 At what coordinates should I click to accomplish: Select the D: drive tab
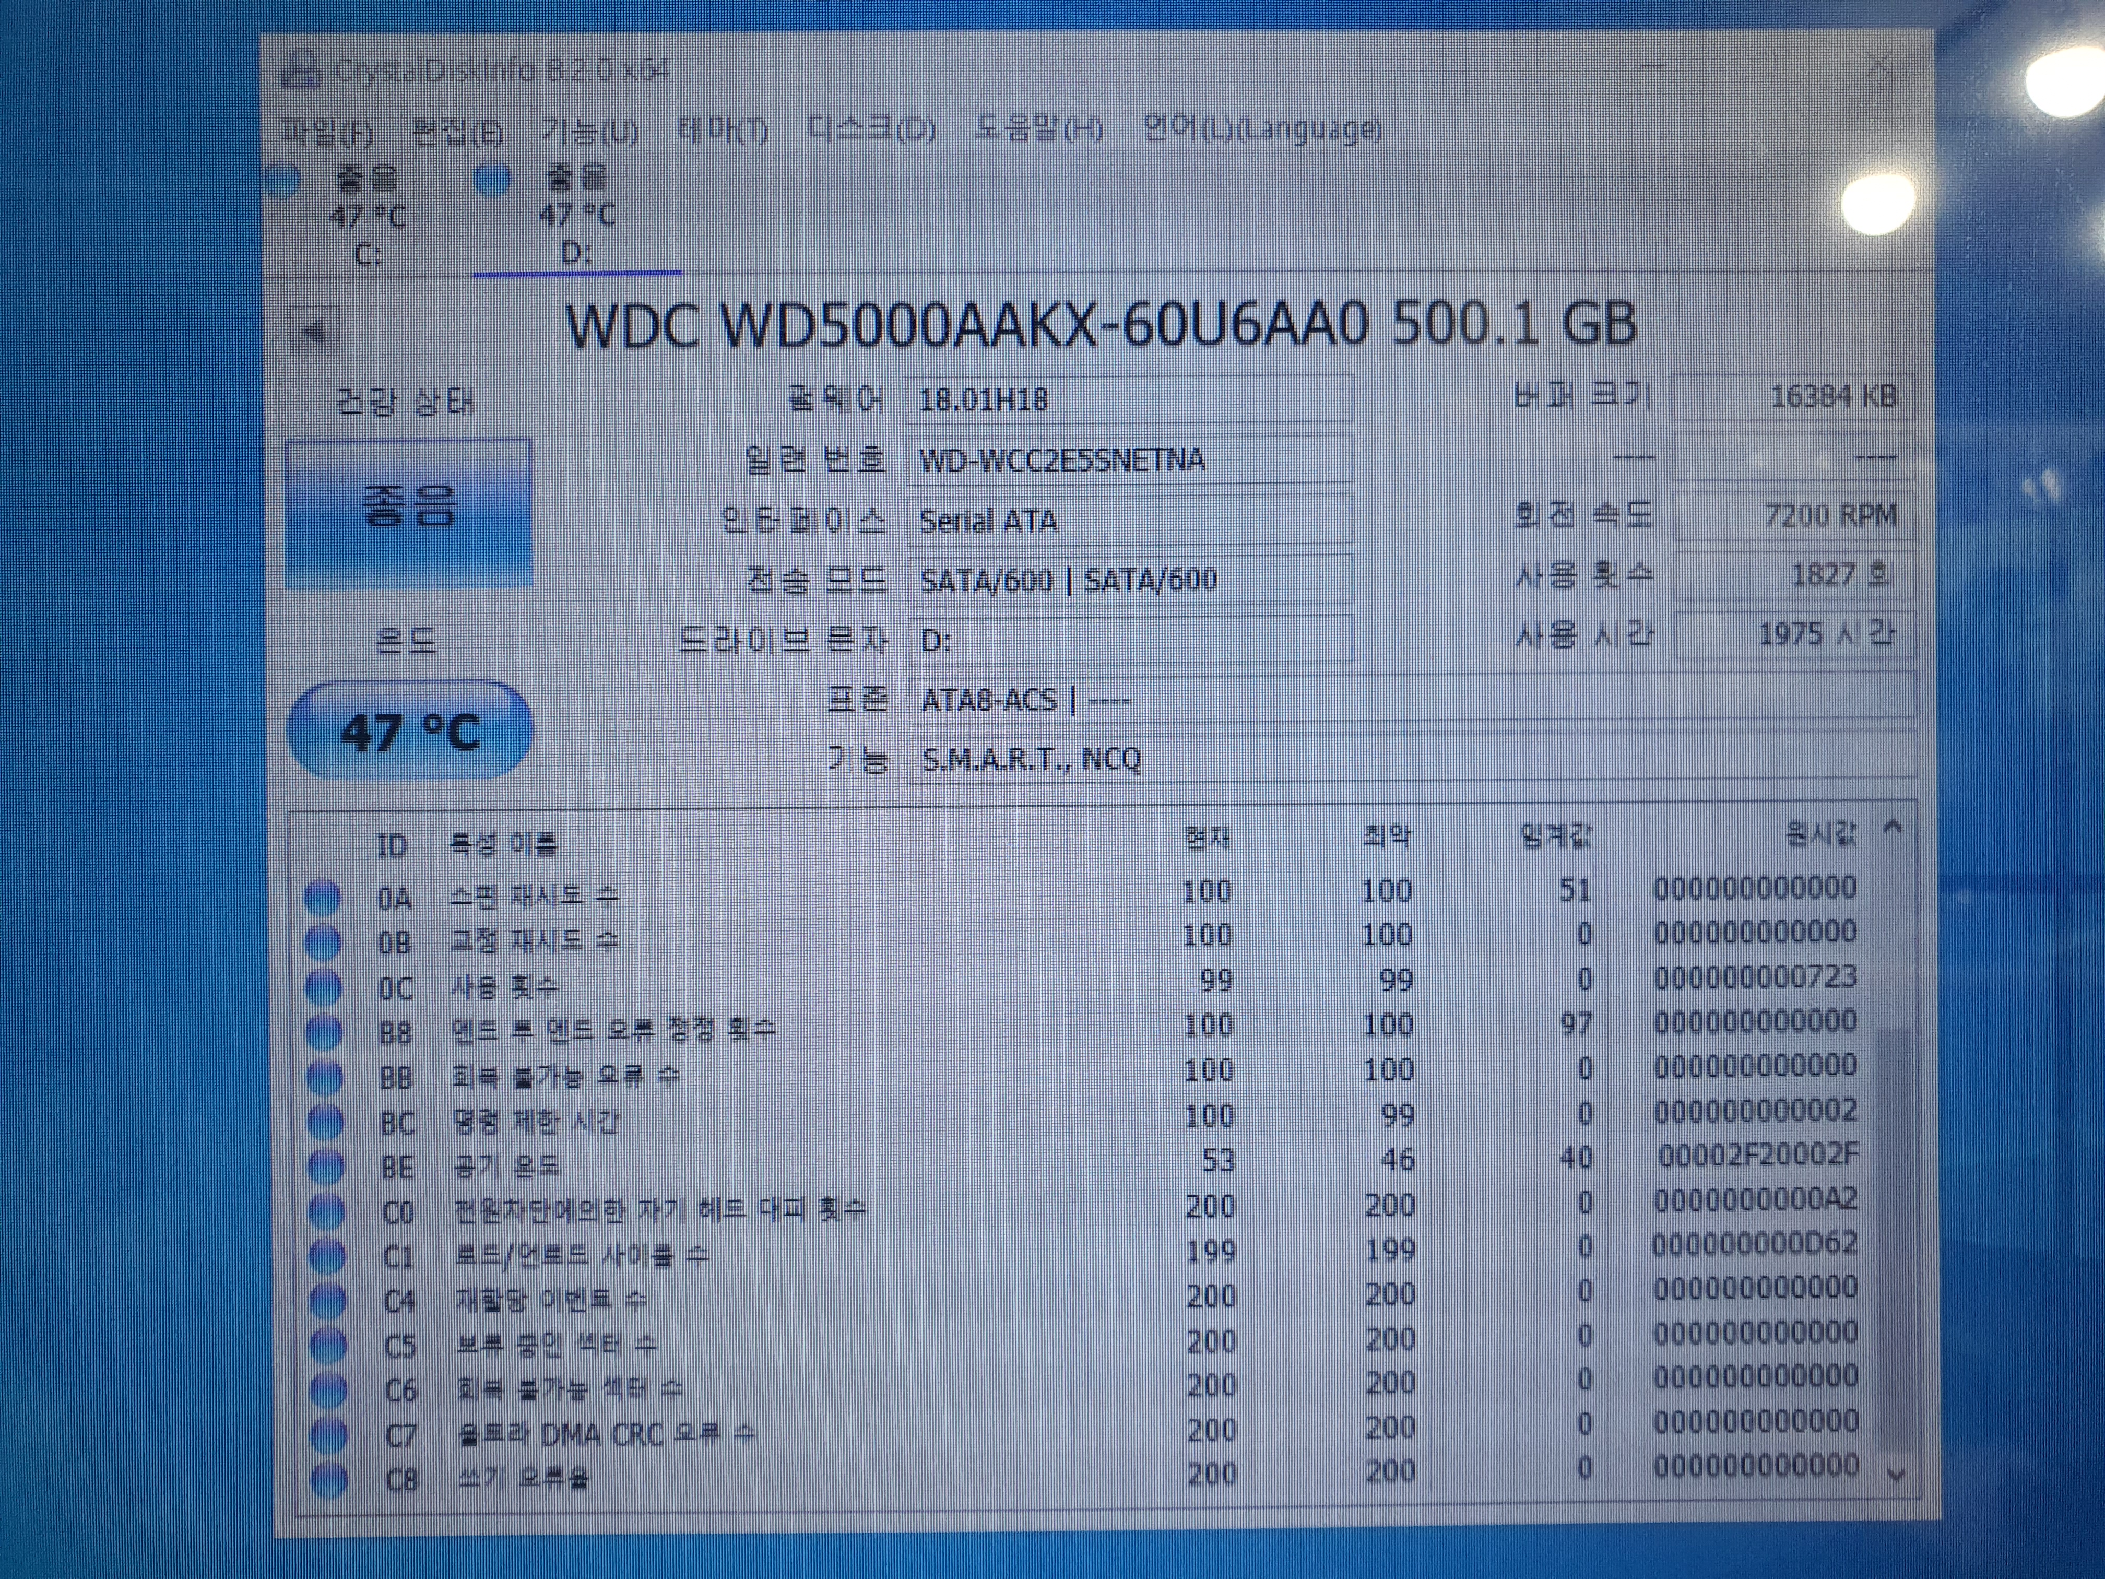pyautogui.click(x=577, y=215)
